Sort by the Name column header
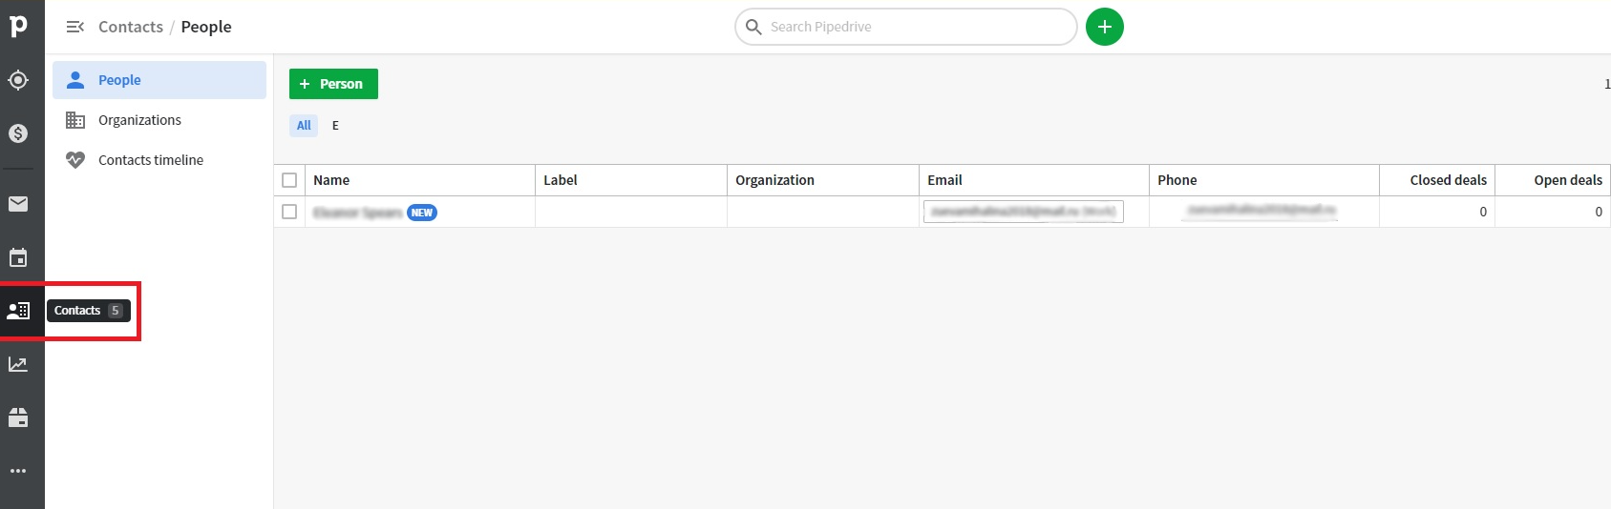The height and width of the screenshot is (509, 1611). (420, 180)
